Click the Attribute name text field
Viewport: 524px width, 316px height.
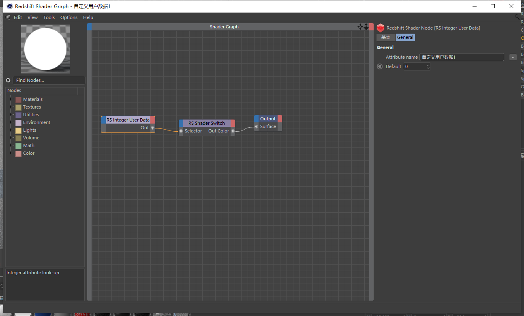[462, 57]
